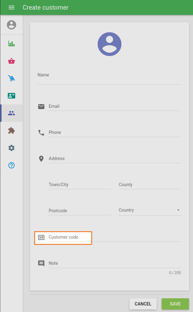Open the Employees contact card icon
Image resolution: width=193 pixels, height=312 pixels.
[11, 96]
